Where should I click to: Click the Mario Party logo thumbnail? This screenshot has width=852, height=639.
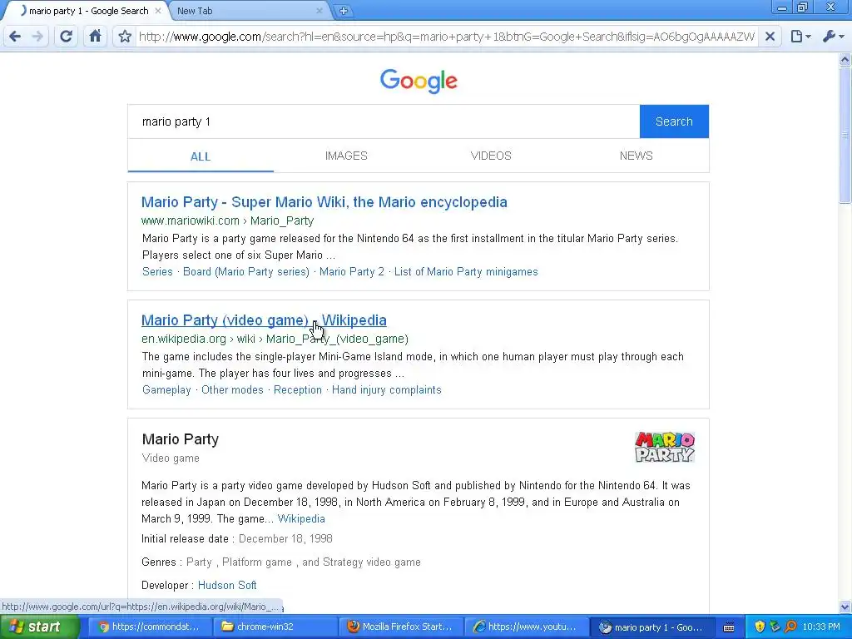665,447
